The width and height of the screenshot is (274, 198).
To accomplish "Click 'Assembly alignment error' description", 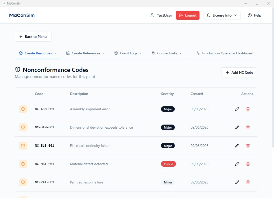I will click(x=90, y=109).
